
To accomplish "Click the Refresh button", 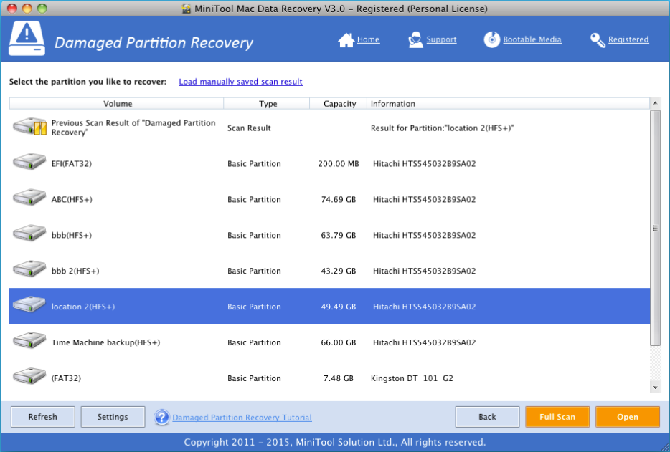I will (43, 417).
